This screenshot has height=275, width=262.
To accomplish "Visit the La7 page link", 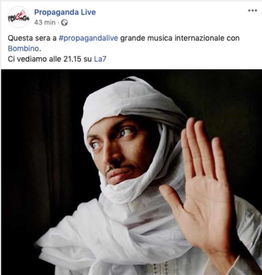I will [x=100, y=59].
